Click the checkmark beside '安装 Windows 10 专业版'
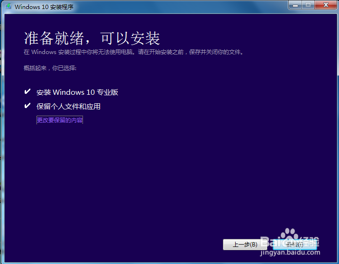339x264 pixels. tap(27, 91)
